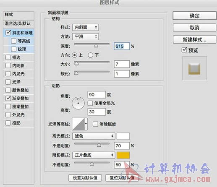Viewport: 217px width, 187px height.
Task: Enable the 纹理 (Texture) checkbox
Action: point(14,49)
